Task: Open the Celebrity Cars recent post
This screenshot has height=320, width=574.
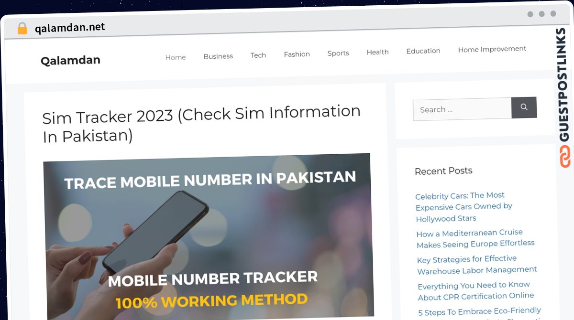Action: coord(464,207)
